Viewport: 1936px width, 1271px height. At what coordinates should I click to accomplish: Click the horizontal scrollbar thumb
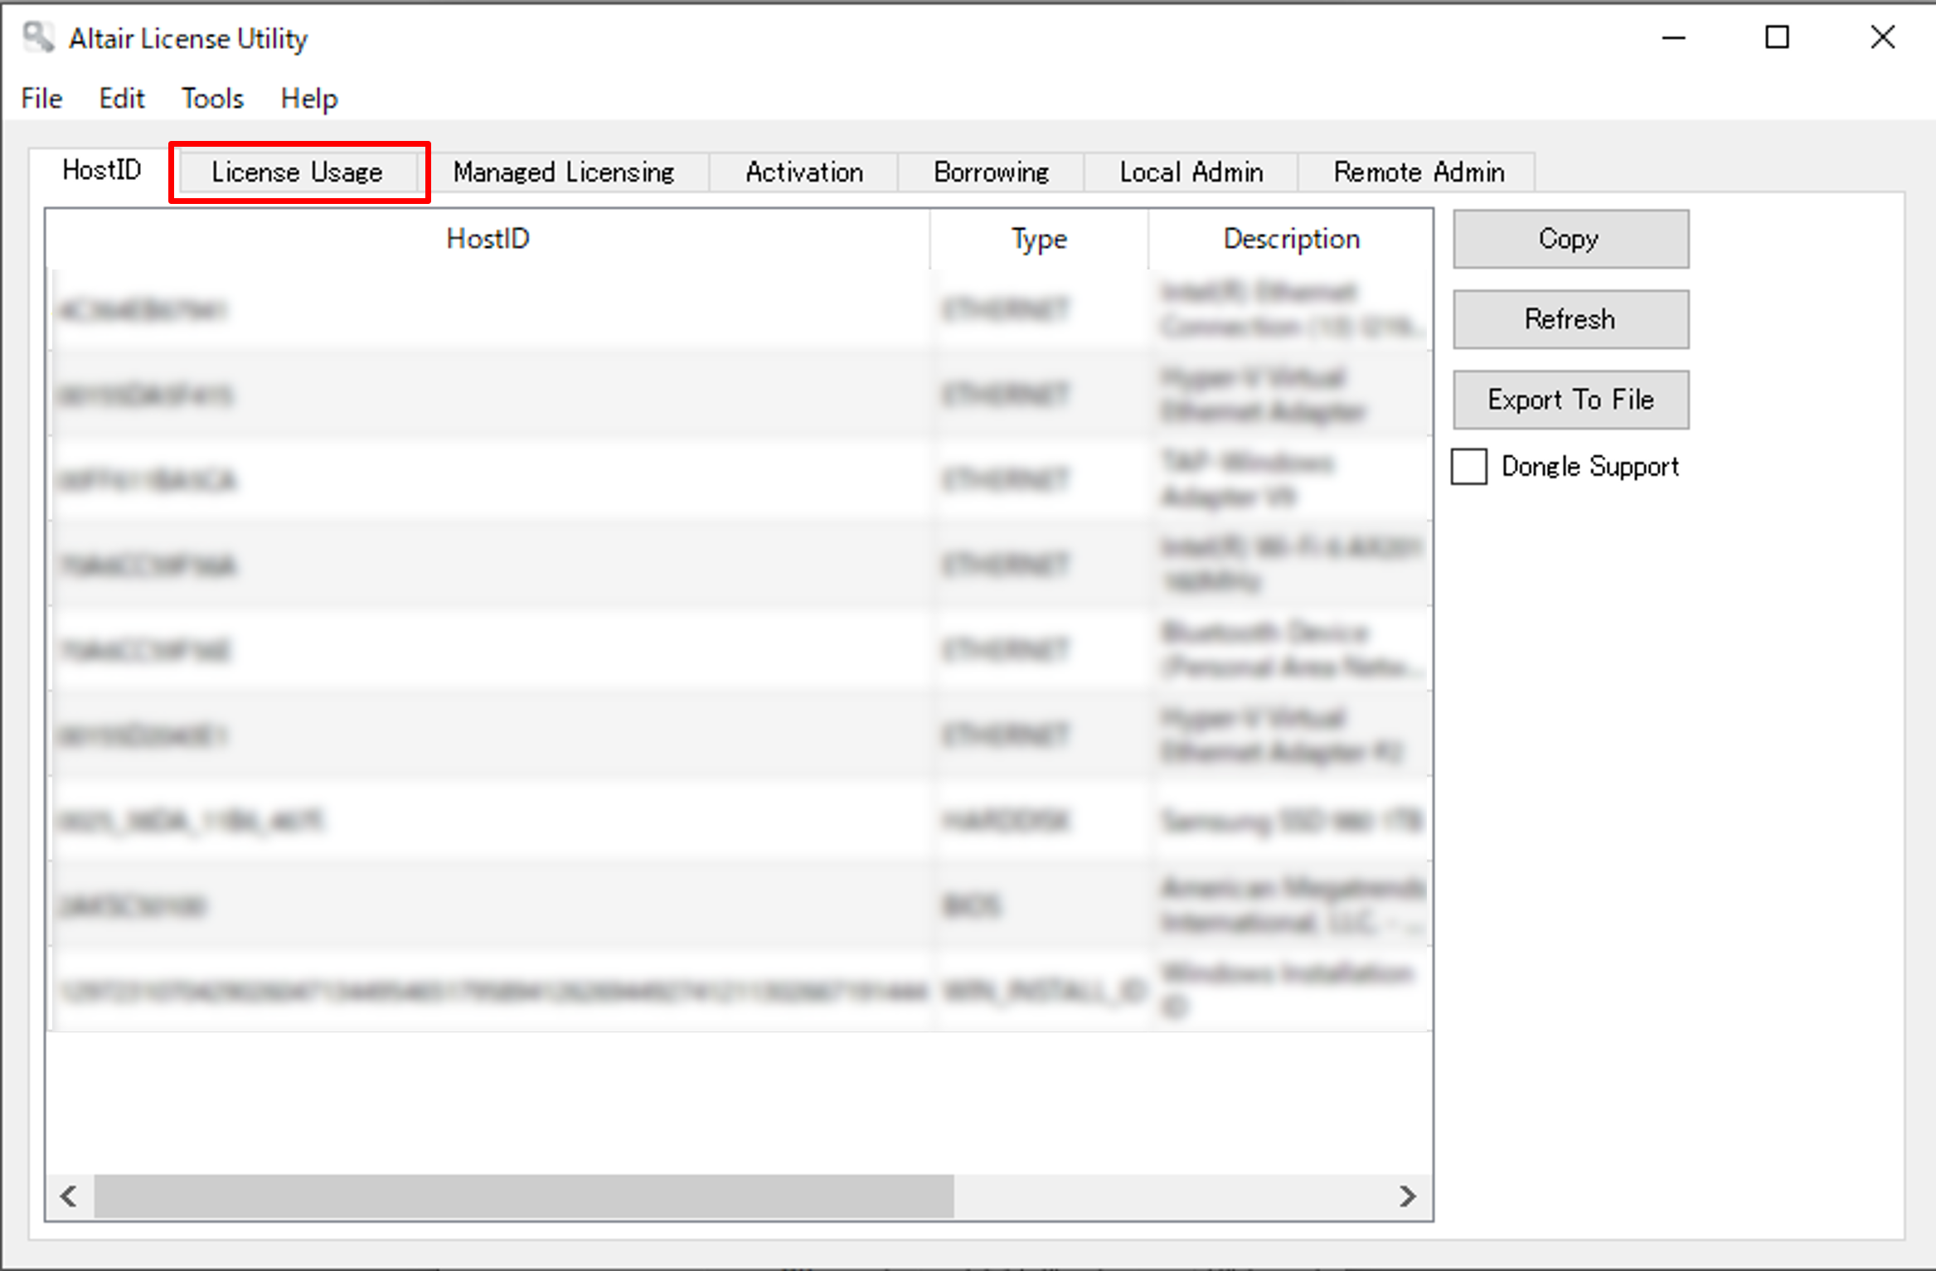coord(523,1196)
